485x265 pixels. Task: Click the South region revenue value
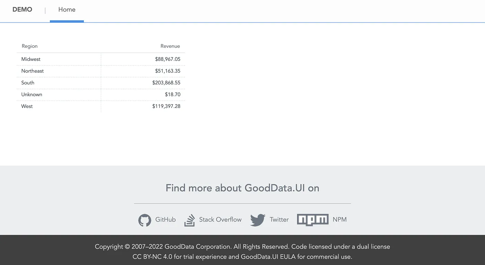tap(167, 83)
